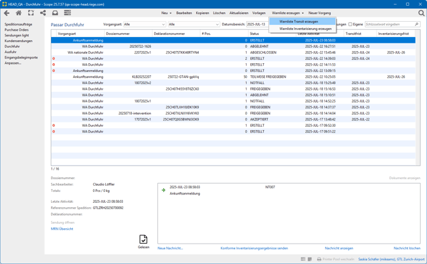
Task: Click red error icon for 2025-JUL-17 09:51:22 row
Action: tap(54, 131)
